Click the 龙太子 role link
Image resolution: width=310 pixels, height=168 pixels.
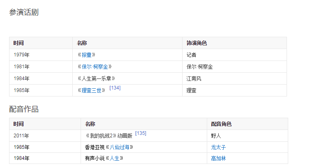pos(218,147)
